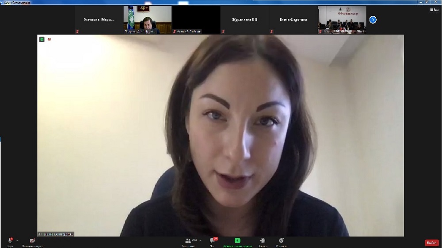Open the Chat with unread messages
Screen dimensions: 442x248
[213, 240]
